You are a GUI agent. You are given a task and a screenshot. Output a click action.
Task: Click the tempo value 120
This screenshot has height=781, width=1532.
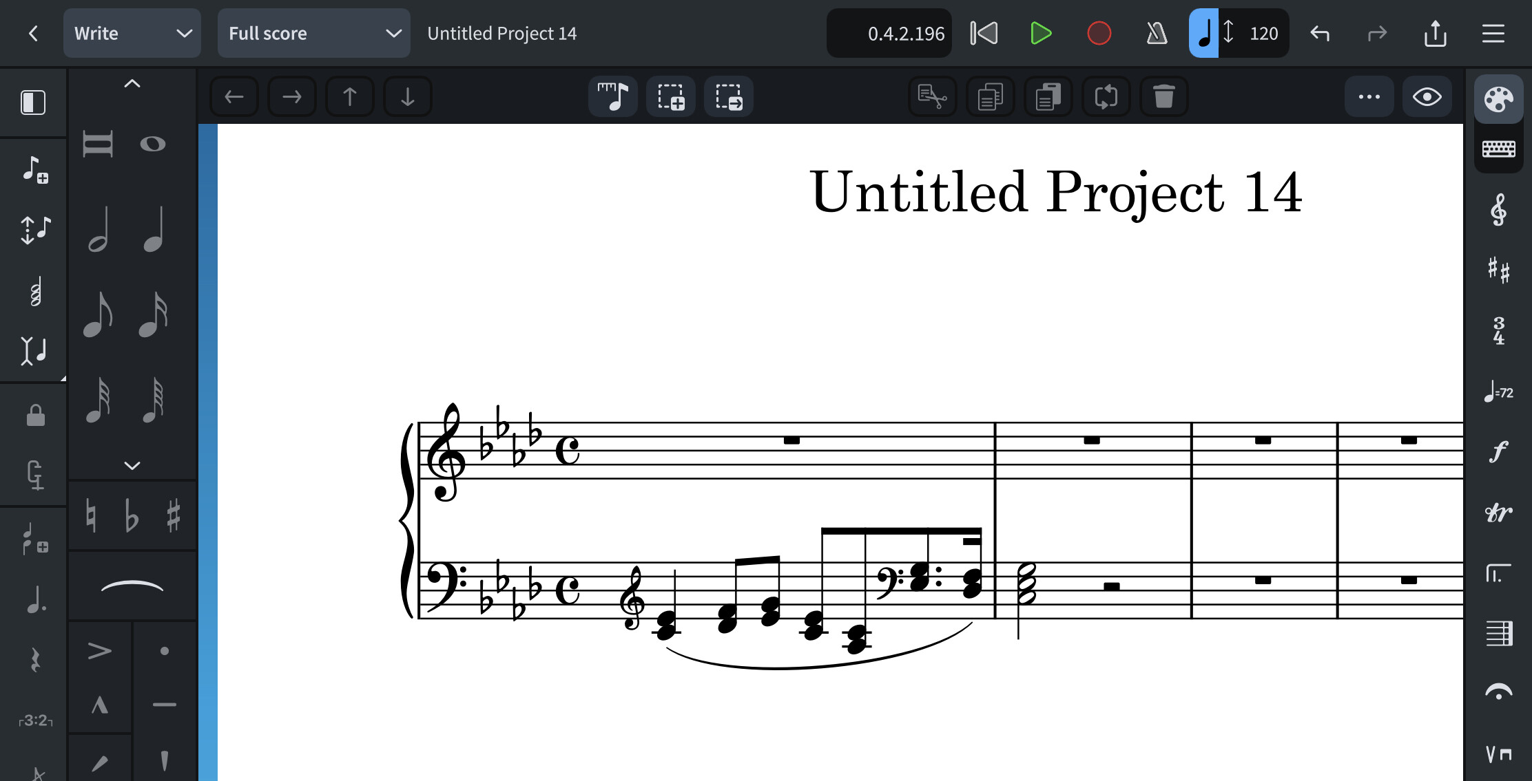pyautogui.click(x=1263, y=33)
